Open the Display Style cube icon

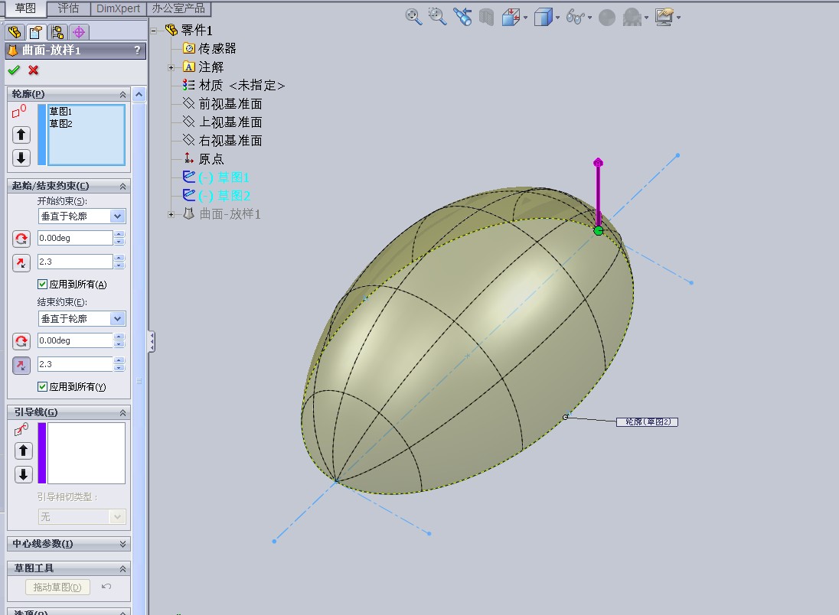pos(543,17)
